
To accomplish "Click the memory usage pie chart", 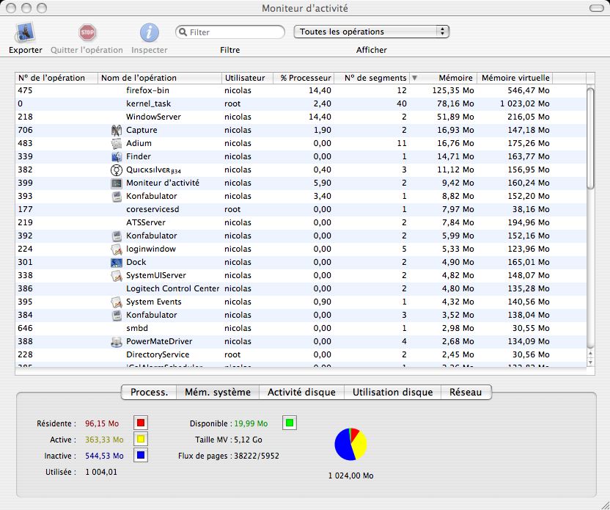I will [350, 444].
